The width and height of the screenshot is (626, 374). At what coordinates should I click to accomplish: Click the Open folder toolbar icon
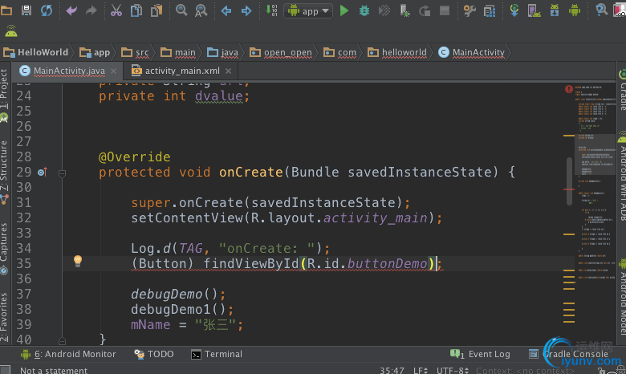click(x=6, y=10)
